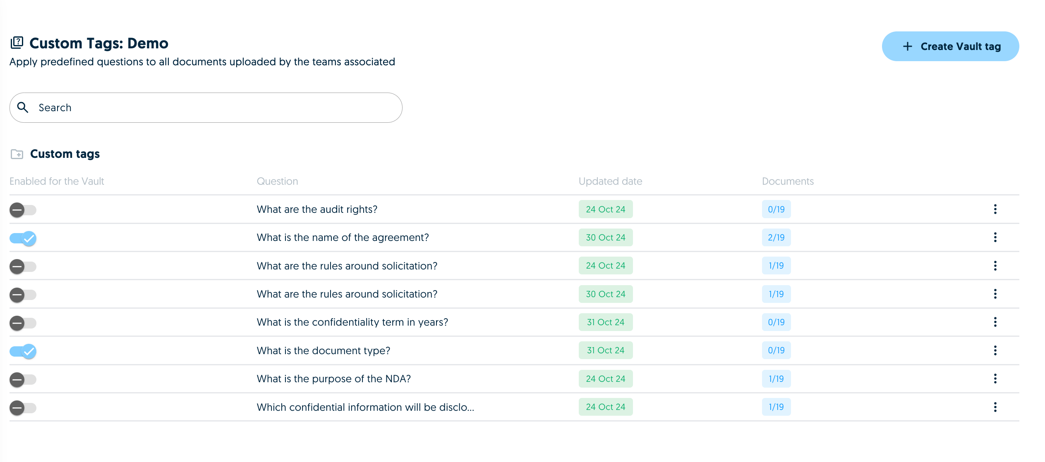The width and height of the screenshot is (1045, 462).
Task: Open more options for confidential information row
Action: pyautogui.click(x=995, y=407)
